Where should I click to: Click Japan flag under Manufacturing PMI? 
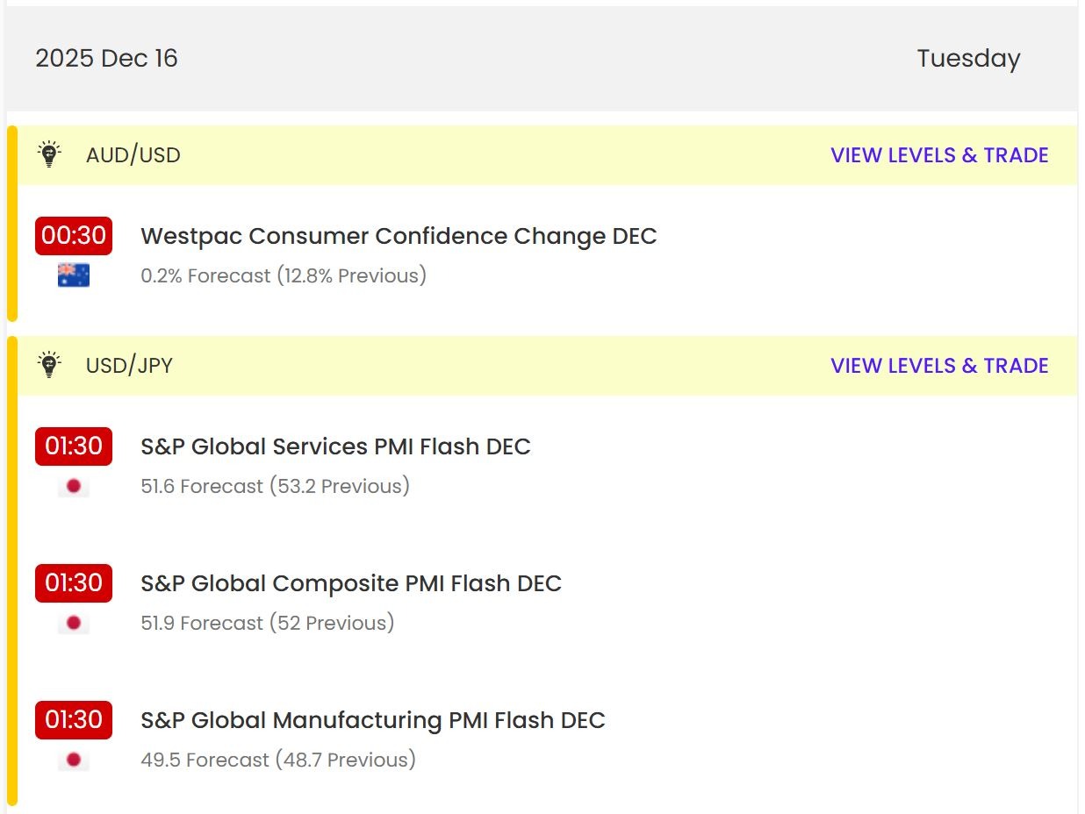click(74, 760)
